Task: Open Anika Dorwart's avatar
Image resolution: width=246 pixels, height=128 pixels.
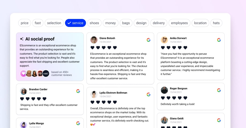Action: (164, 40)
